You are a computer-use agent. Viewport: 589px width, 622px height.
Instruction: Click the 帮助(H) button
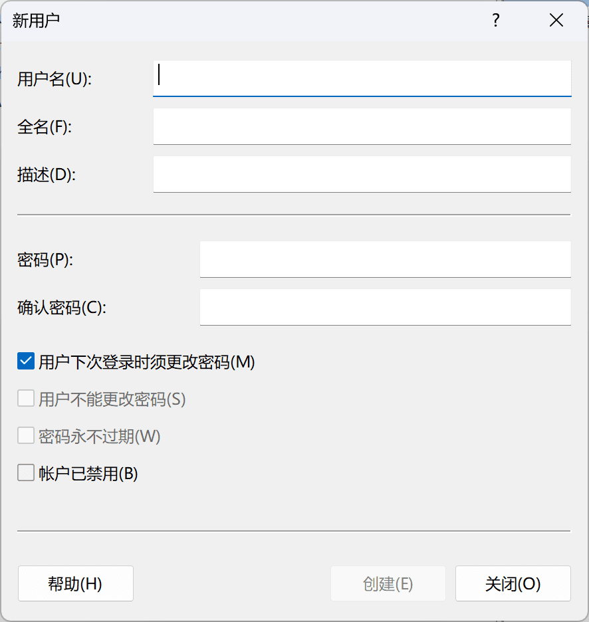(75, 583)
